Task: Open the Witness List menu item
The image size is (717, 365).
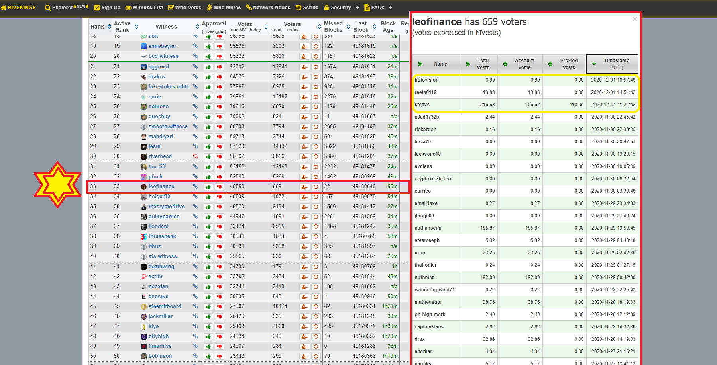Action: [144, 8]
